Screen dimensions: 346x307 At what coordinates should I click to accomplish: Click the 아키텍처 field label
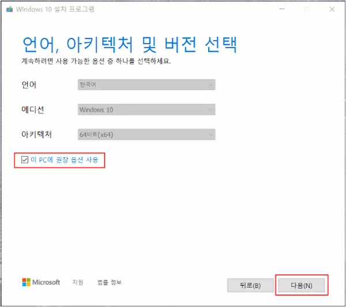coord(37,134)
